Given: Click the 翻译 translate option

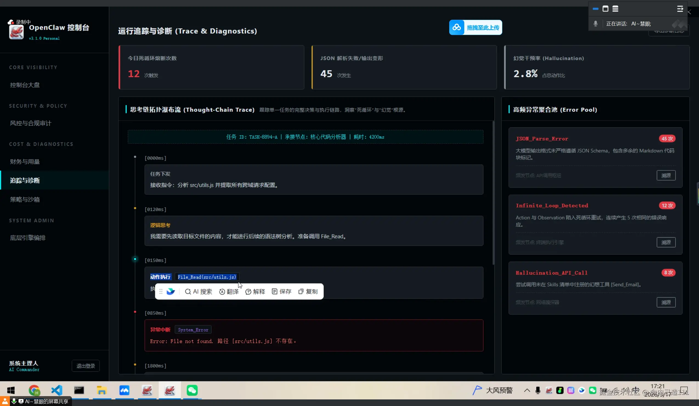Looking at the screenshot, I should coord(229,291).
